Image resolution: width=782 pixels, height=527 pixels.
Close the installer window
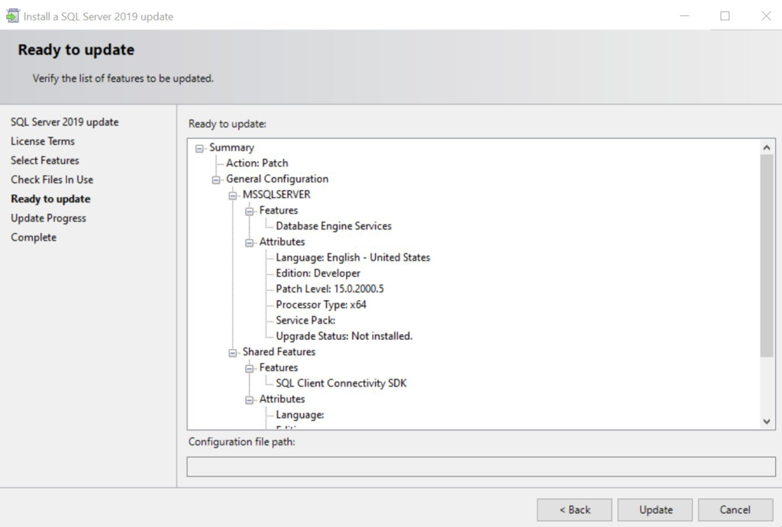pos(766,16)
